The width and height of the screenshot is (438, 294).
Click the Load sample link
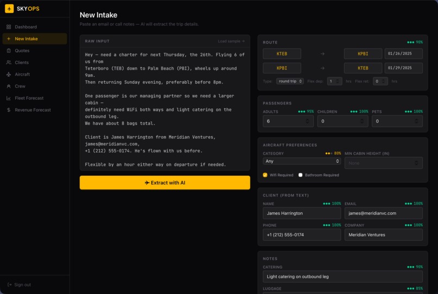pos(231,41)
